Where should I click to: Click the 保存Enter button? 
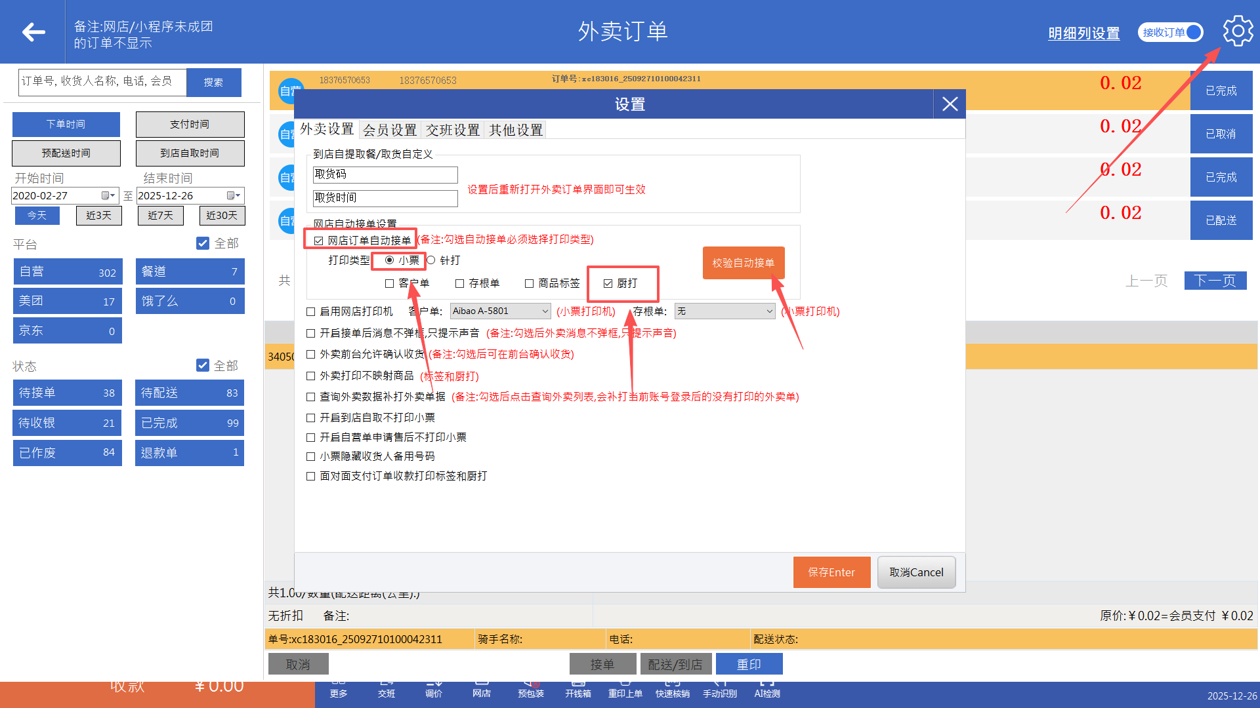click(x=831, y=572)
